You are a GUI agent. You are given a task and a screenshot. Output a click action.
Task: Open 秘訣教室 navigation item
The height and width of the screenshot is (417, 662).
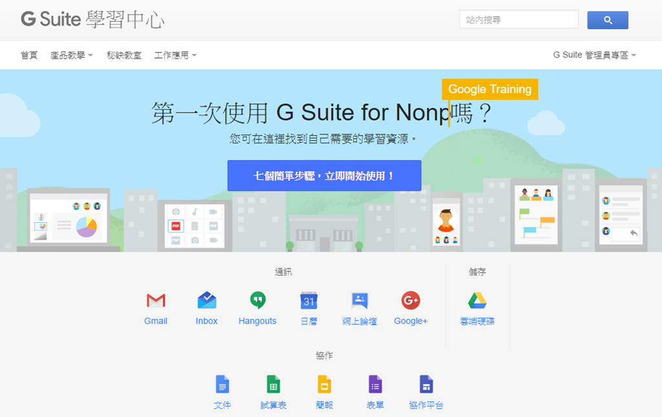coord(124,56)
